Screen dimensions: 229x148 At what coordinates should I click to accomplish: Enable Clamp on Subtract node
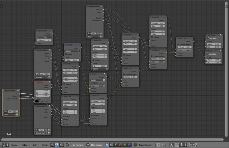(66, 54)
